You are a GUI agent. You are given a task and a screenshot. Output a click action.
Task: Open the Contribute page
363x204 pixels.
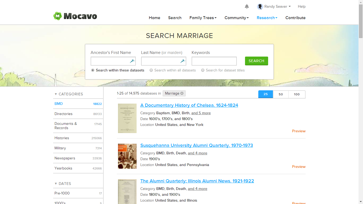(296, 18)
